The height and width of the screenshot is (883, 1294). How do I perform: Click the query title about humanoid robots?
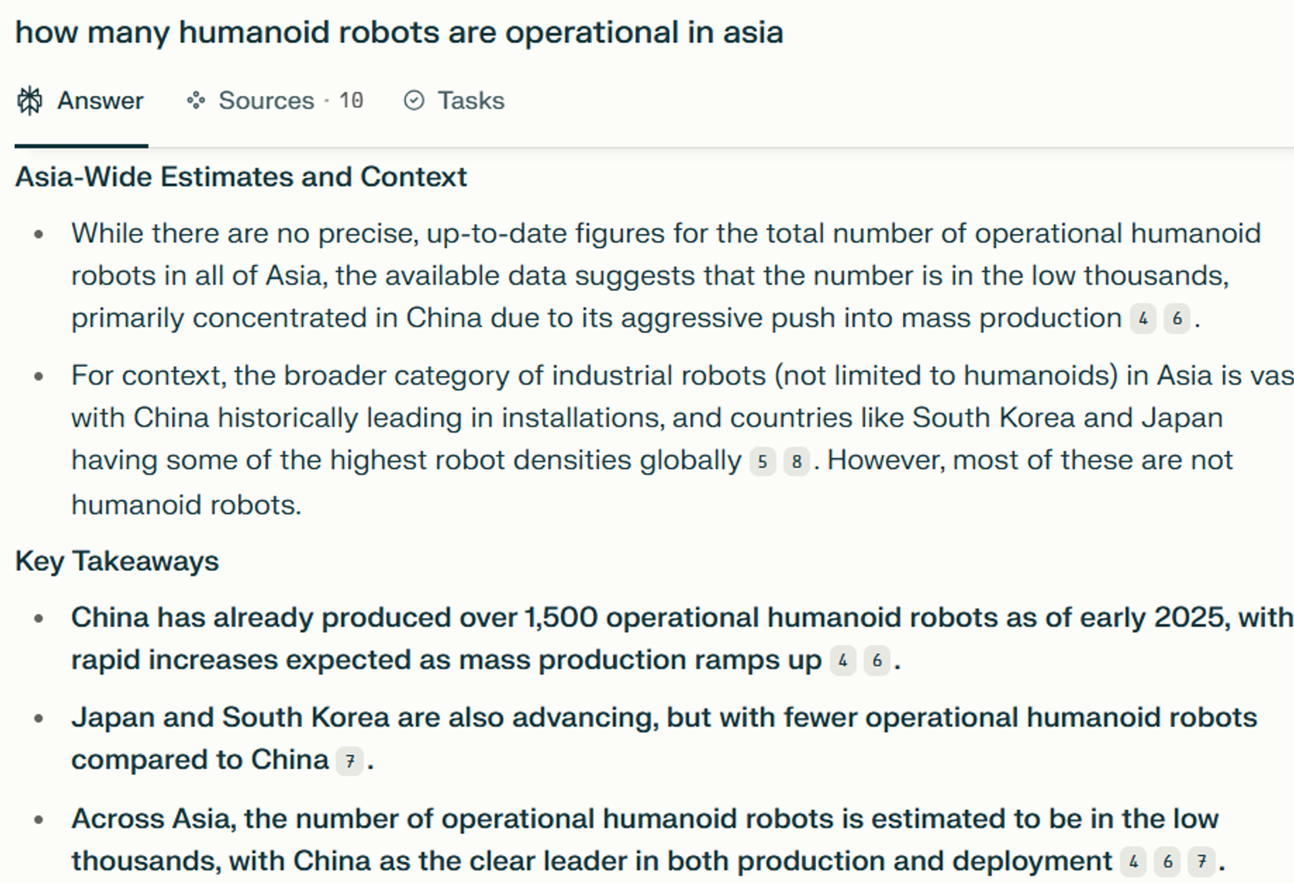399,32
